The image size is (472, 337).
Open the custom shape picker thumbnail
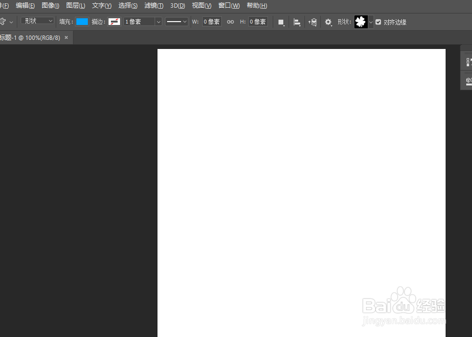click(x=361, y=22)
